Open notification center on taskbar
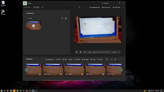This screenshot has height=92, width=164. click(x=161, y=91)
